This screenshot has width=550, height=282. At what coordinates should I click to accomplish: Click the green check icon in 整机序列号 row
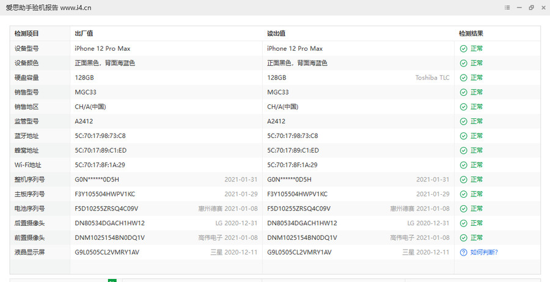click(463, 179)
